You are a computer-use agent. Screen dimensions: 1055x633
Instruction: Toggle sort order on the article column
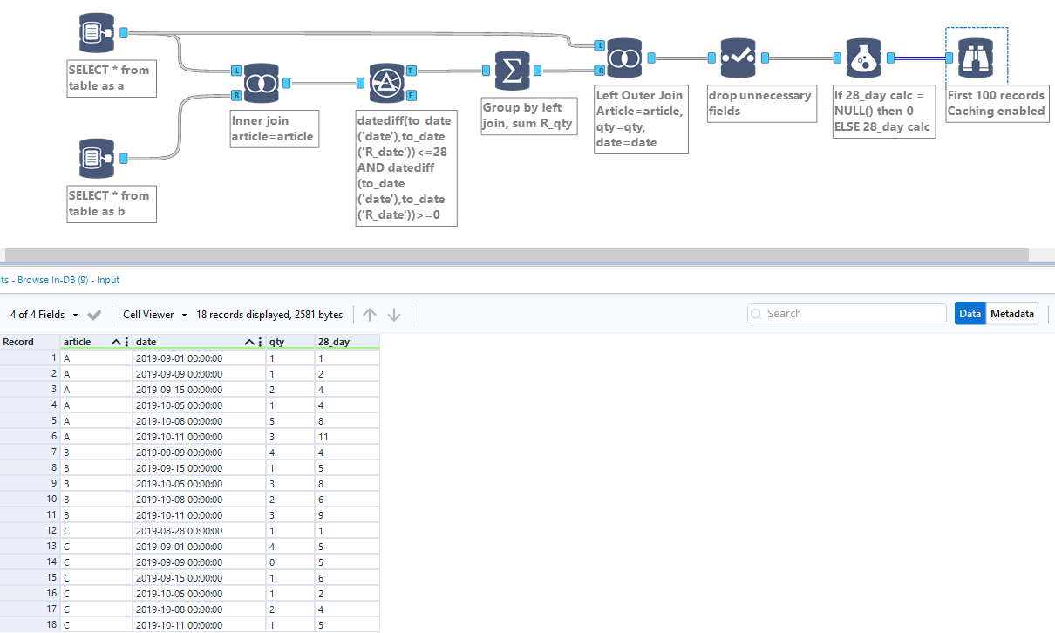tap(114, 341)
